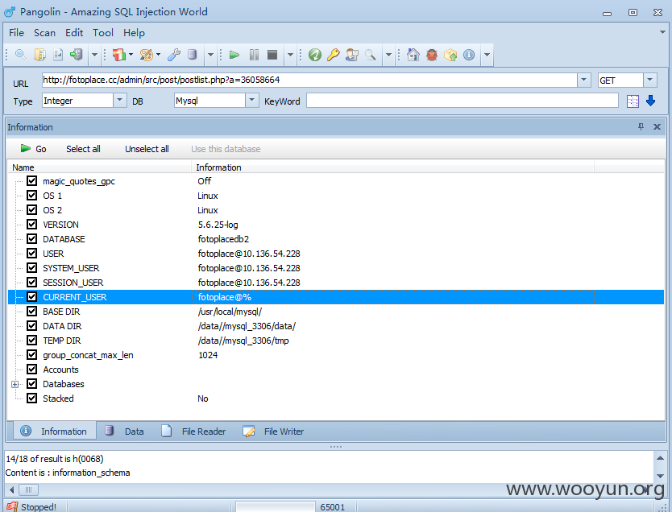672x512 pixels.
Task: Close the Information panel
Action: [x=657, y=126]
